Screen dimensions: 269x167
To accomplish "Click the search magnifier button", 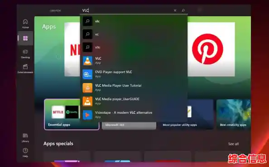I will click(x=183, y=10).
